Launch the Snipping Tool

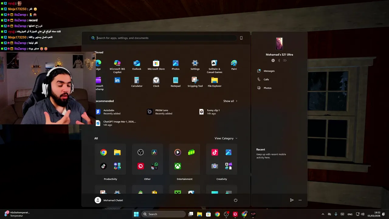click(x=195, y=82)
